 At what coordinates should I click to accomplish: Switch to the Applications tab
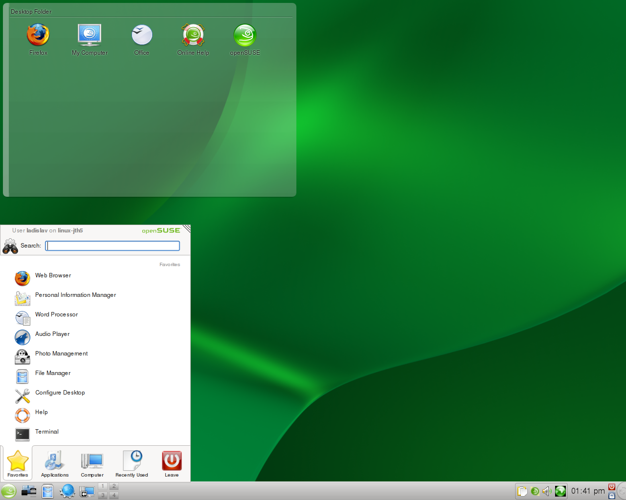click(x=55, y=463)
